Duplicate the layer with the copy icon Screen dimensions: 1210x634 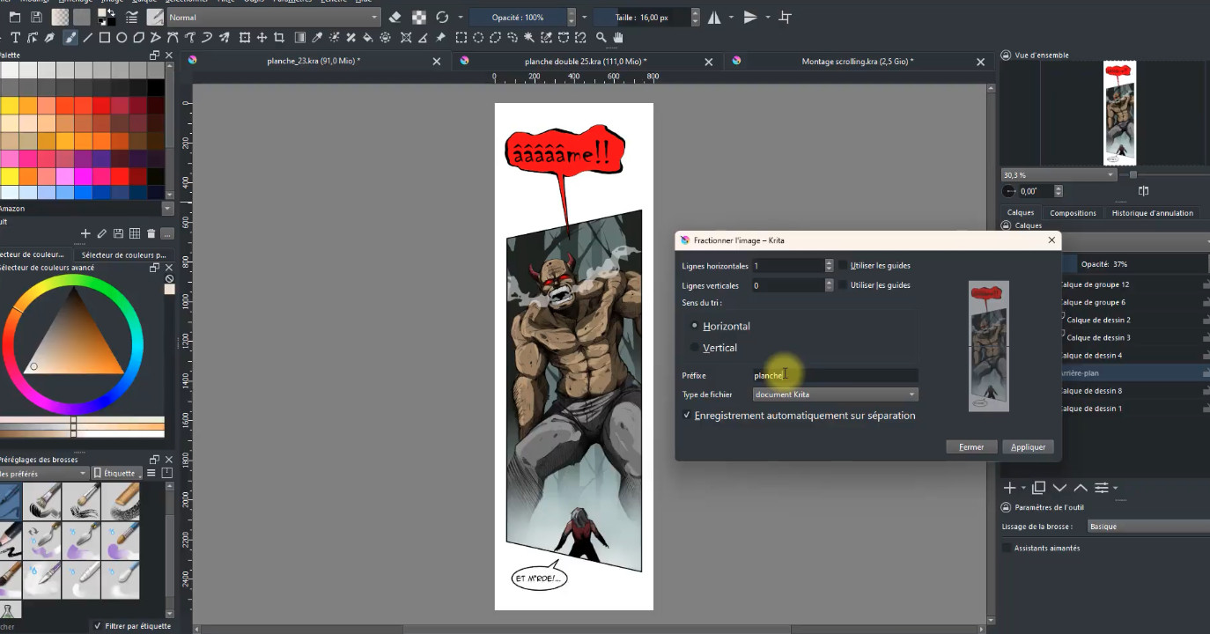click(1039, 488)
